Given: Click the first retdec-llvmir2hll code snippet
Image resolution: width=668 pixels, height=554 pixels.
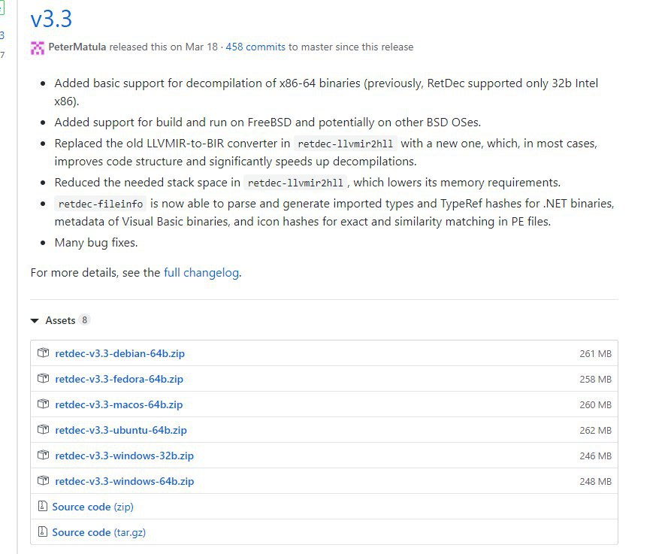Looking at the screenshot, I should pos(346,144).
